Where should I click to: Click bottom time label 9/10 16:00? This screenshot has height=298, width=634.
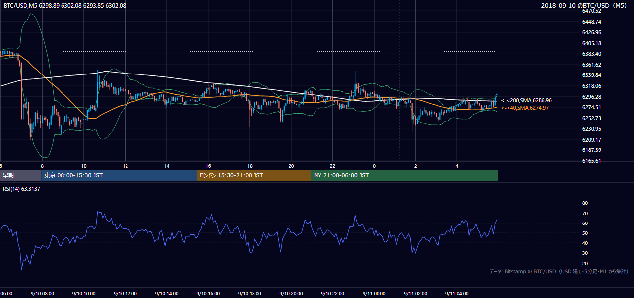pyautogui.click(x=208, y=294)
